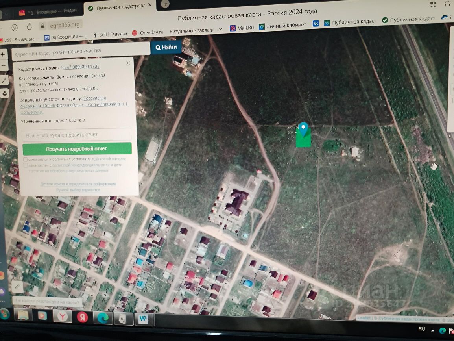454x341 pixels.
Task: Open the Soll | Главная bookmark
Action: tap(110, 35)
